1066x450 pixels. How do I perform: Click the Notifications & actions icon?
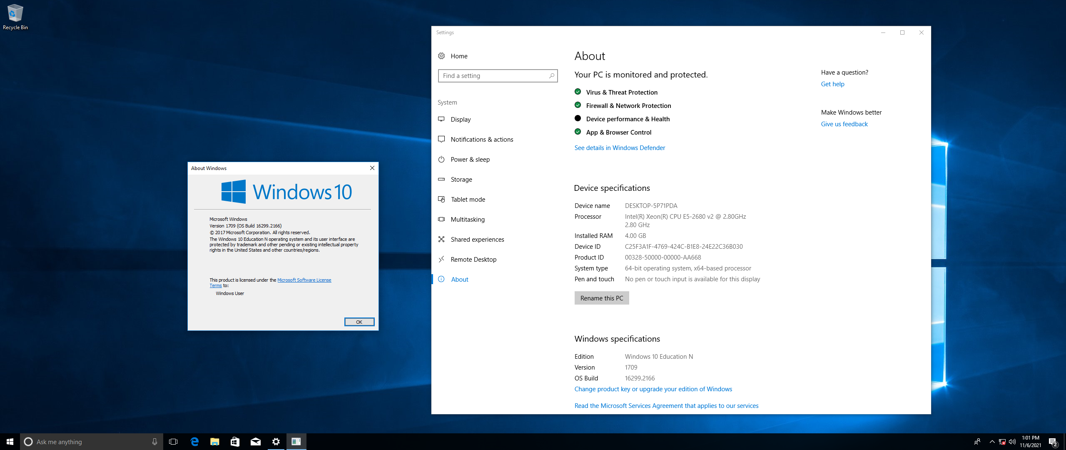(x=441, y=139)
